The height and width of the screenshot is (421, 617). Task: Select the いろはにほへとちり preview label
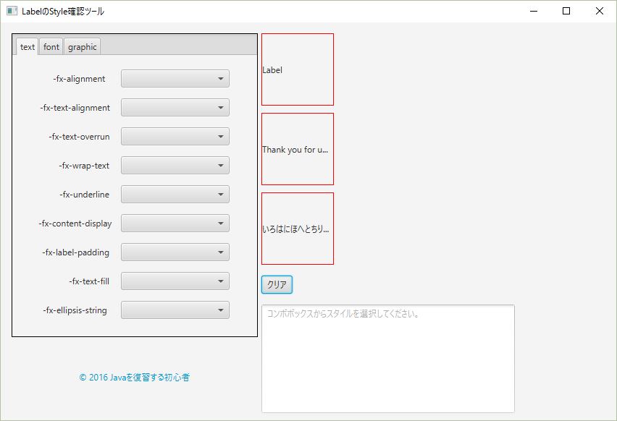click(x=297, y=228)
